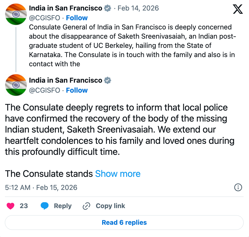Open the Feb 14, 2026 date link
Viewport: 249px width, 237px height.
click(x=138, y=8)
